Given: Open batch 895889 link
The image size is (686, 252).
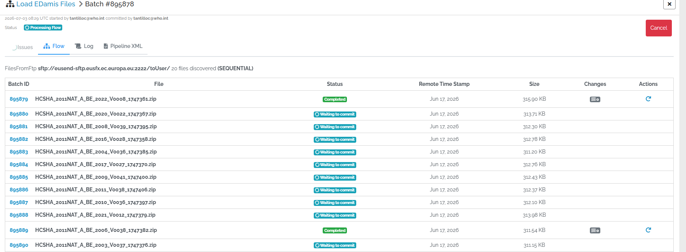Looking at the screenshot, I should tap(19, 230).
